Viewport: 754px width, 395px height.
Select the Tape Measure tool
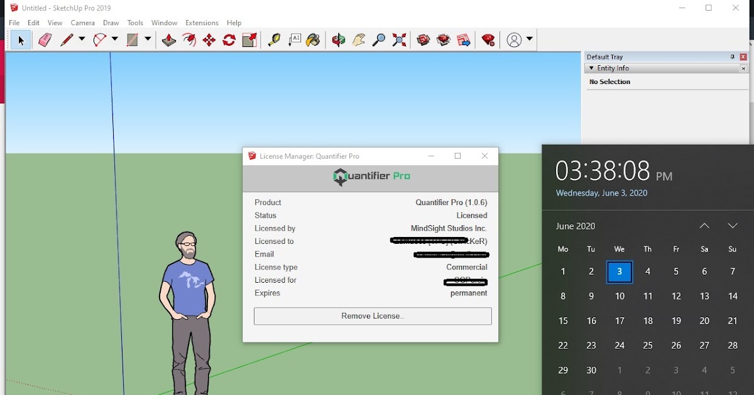click(x=274, y=40)
